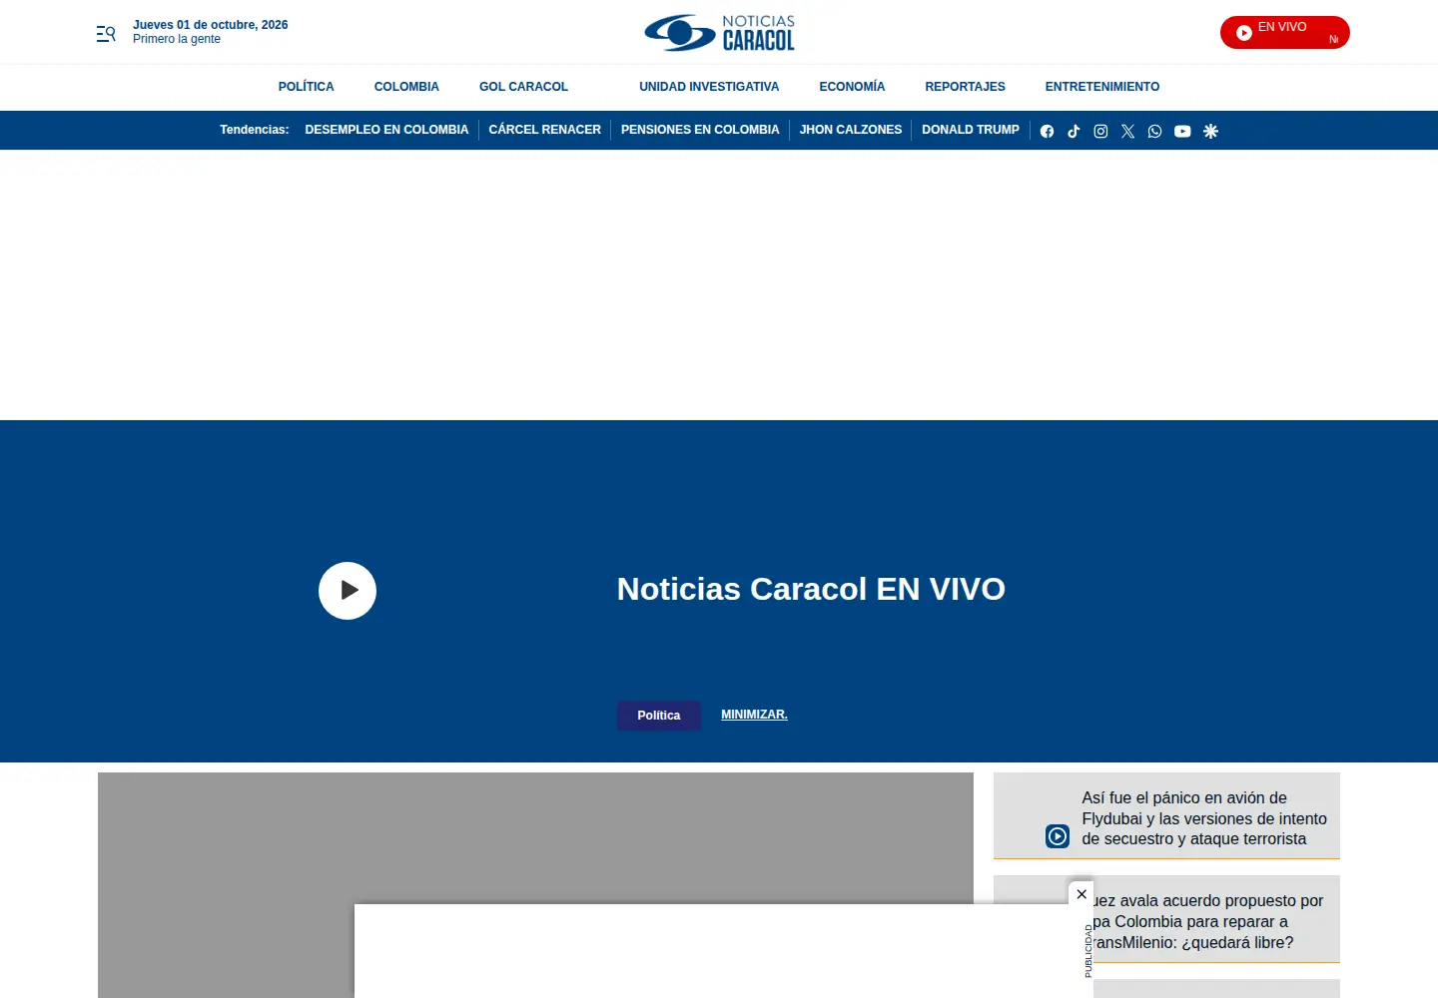Select trending topic PENSIONES EN COLOMBIA

point(700,130)
